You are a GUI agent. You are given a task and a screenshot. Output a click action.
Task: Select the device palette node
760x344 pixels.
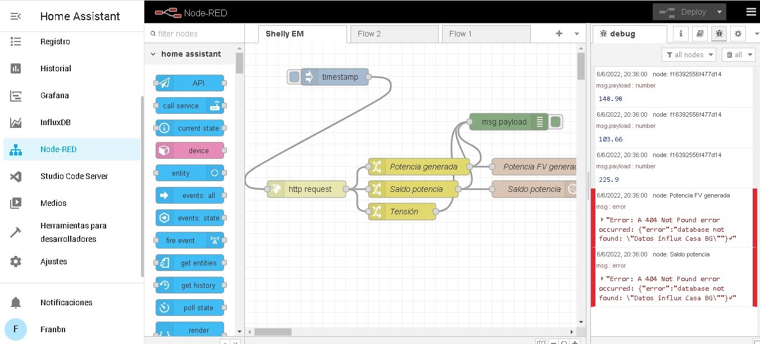point(190,150)
